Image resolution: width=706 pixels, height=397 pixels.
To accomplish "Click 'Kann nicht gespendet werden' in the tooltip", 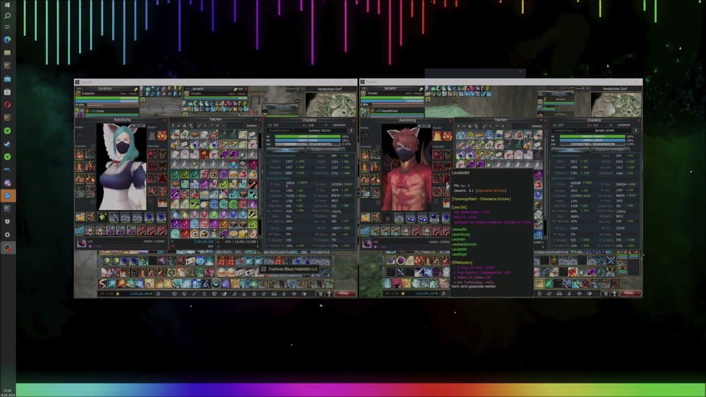I will [474, 286].
